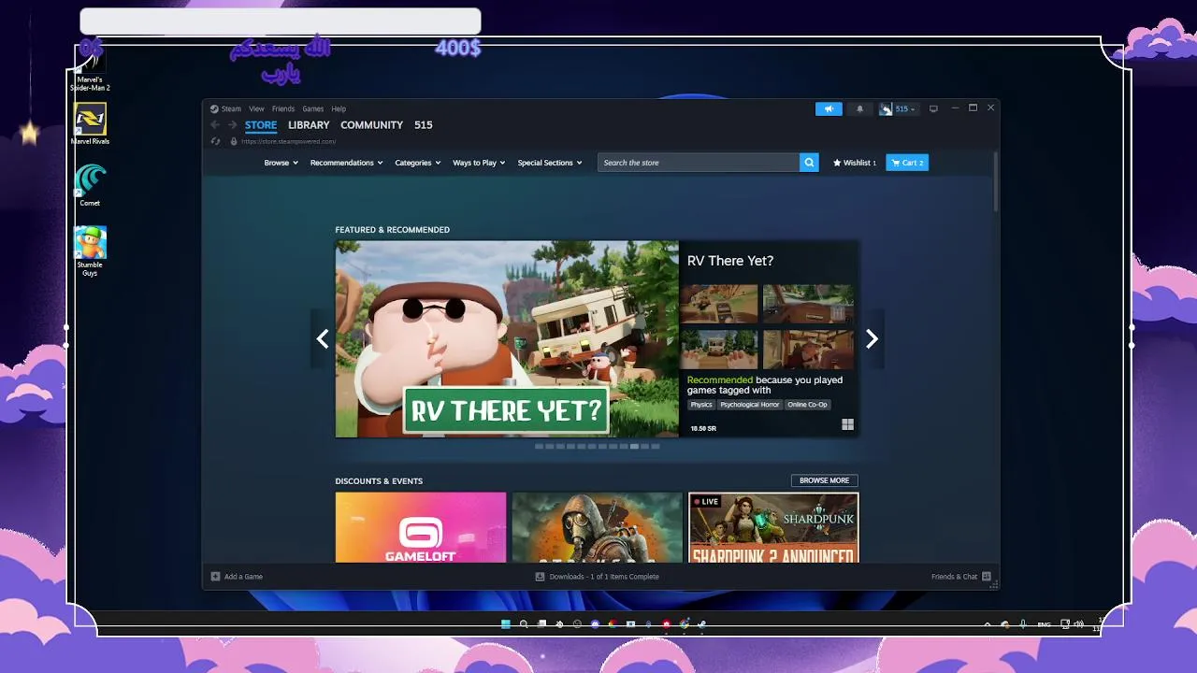
Task: Open Steam notifications bell
Action: [x=860, y=109]
